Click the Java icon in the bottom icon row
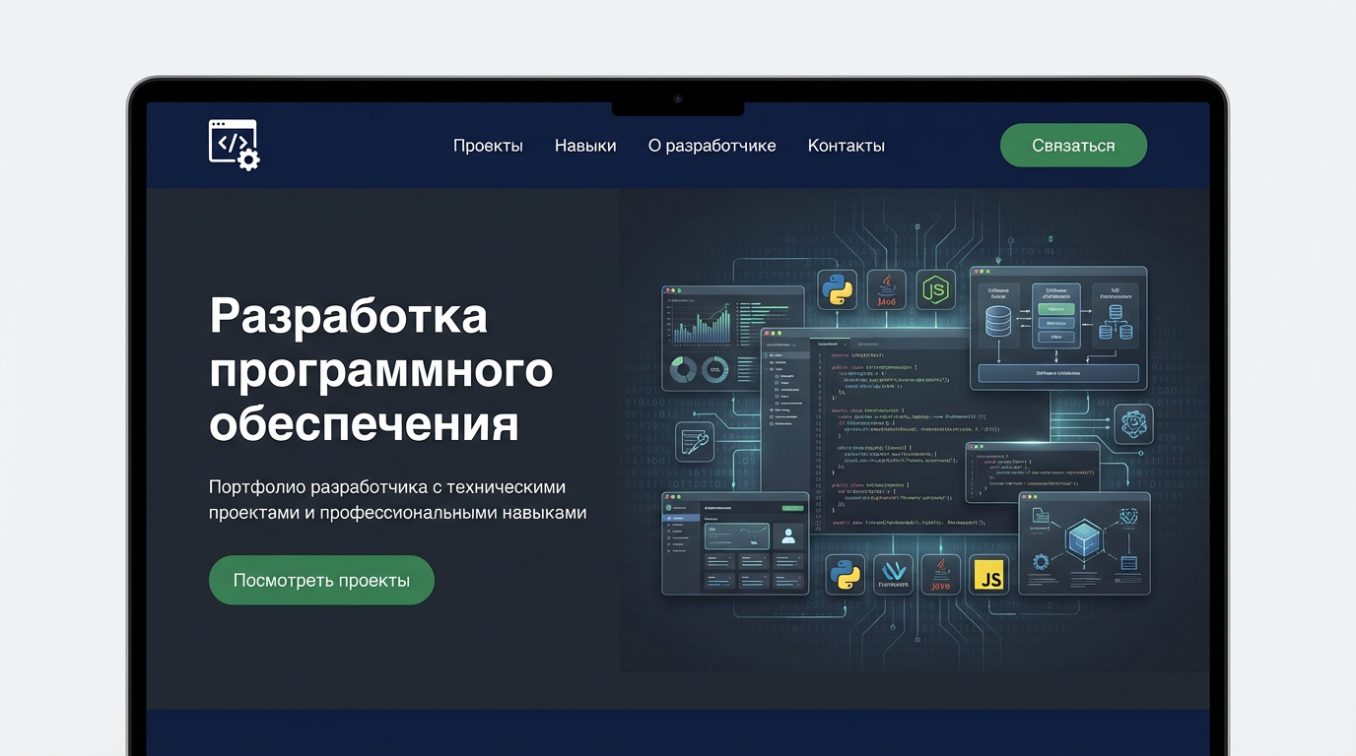 940,574
